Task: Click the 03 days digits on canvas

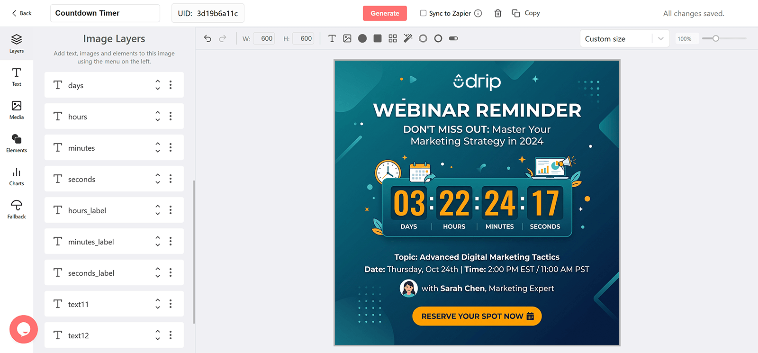Action: click(409, 203)
